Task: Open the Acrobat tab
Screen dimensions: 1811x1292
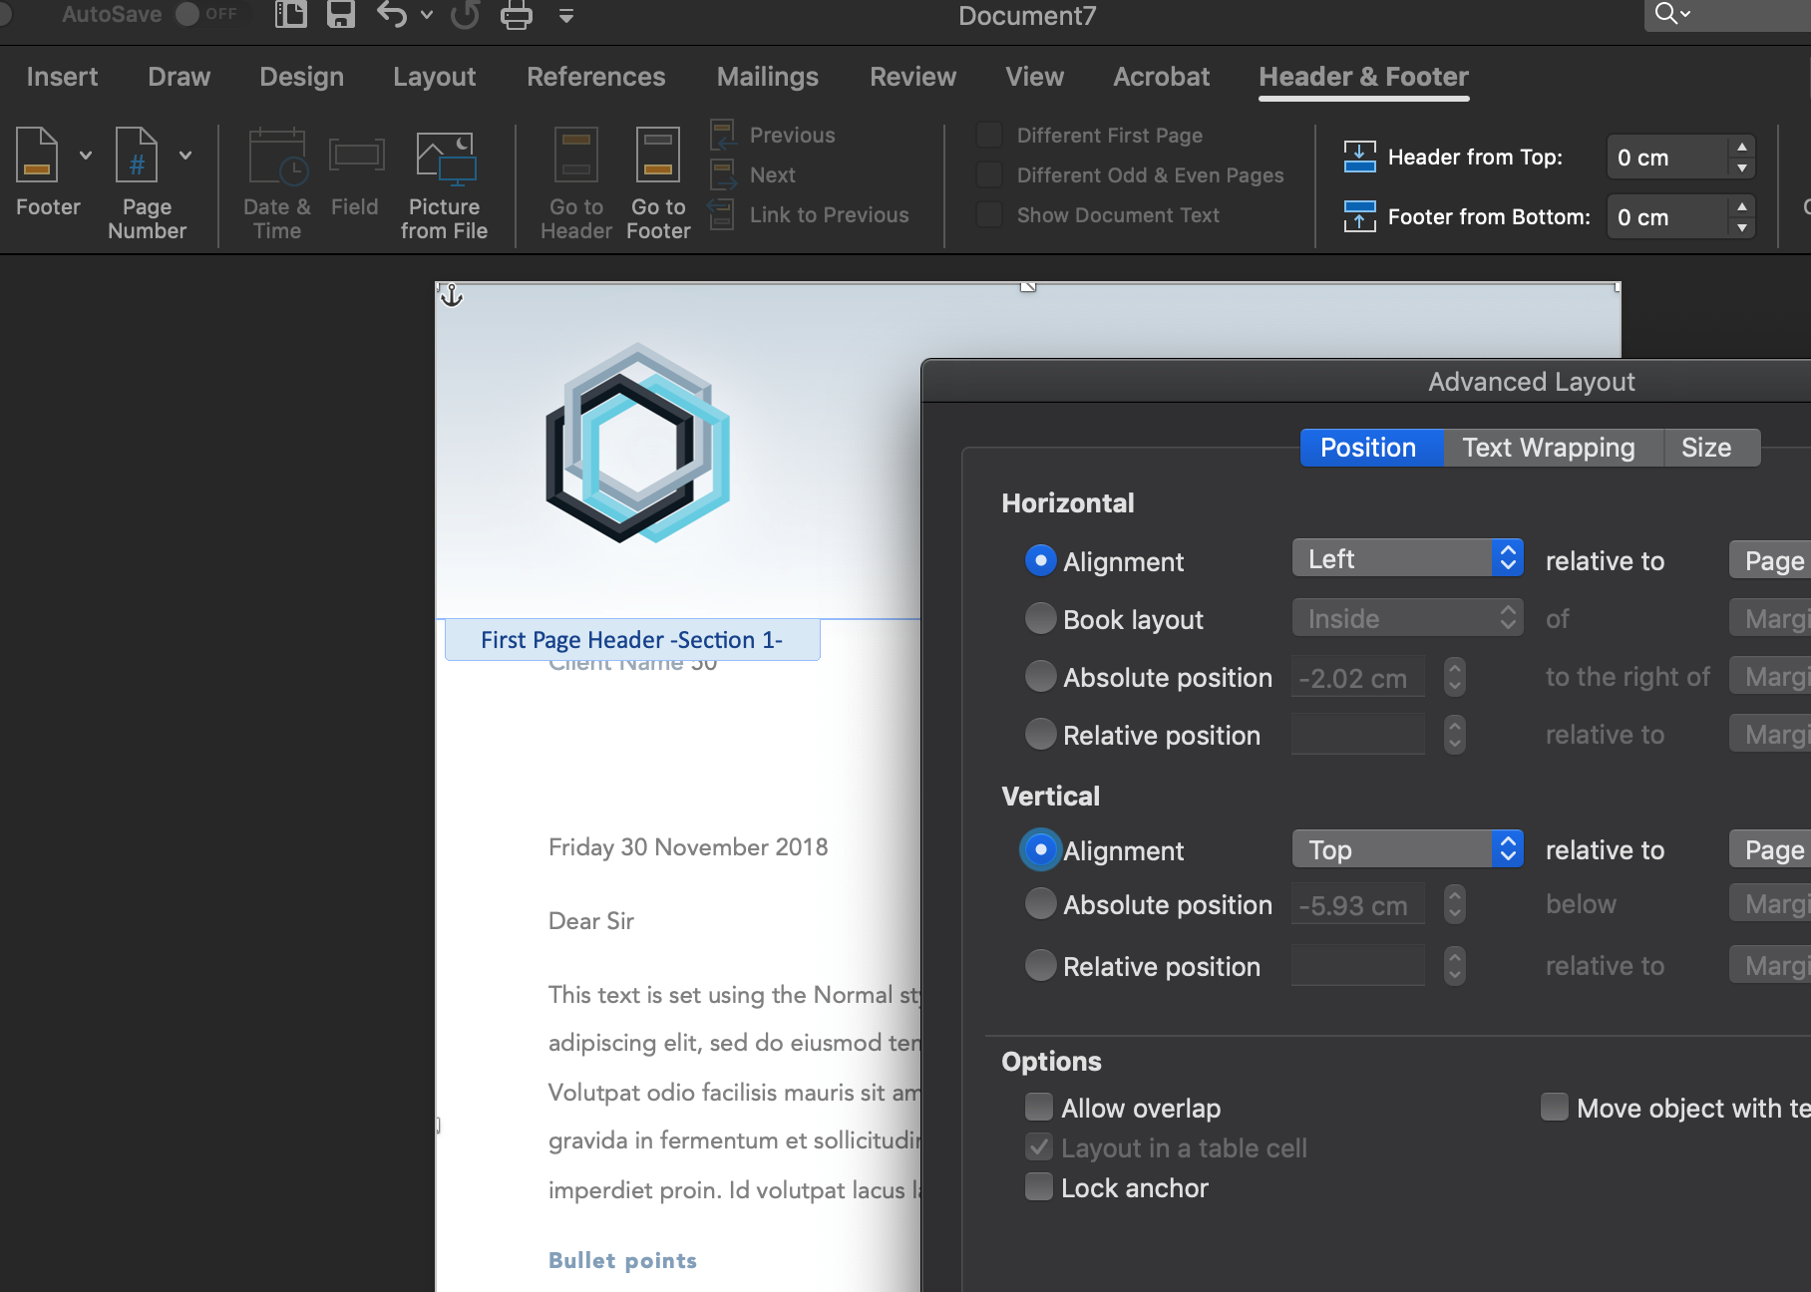Action: 1162,77
